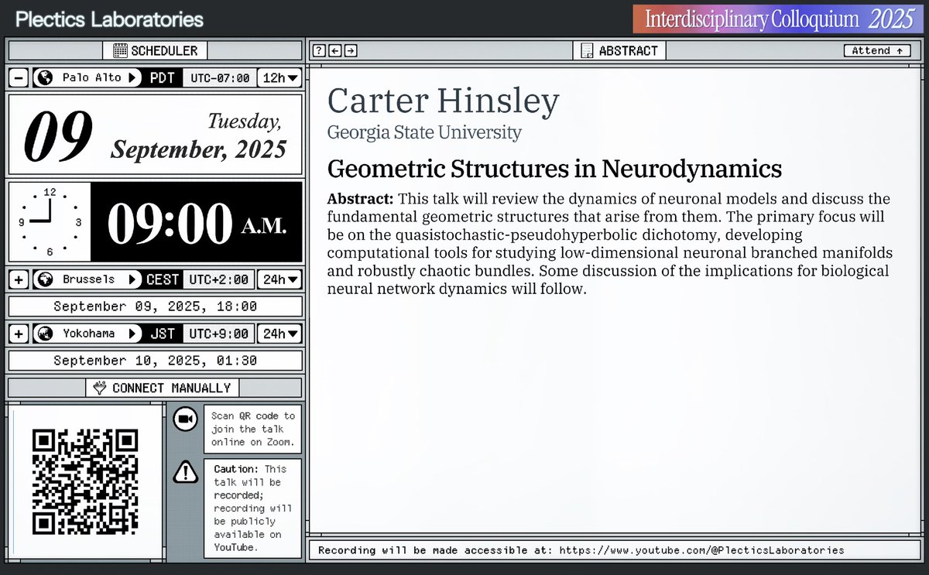Go to next abstract with right arrow
Viewport: 929px width, 575px height.
click(351, 51)
